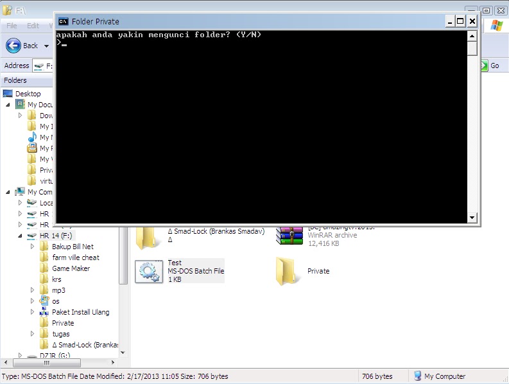Select the krs folder in tree
Screen dimensions: 509x384
56,279
